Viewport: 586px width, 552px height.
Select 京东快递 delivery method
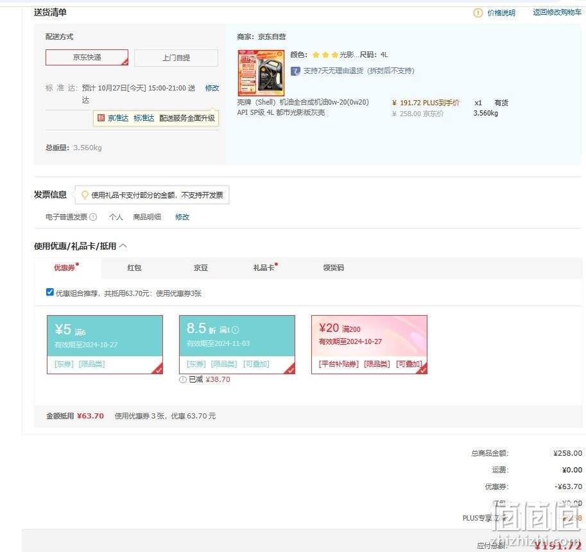tap(87, 57)
